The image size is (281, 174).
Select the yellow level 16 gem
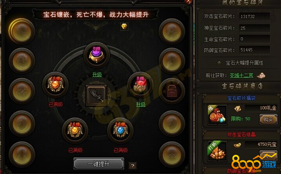tap(75, 130)
